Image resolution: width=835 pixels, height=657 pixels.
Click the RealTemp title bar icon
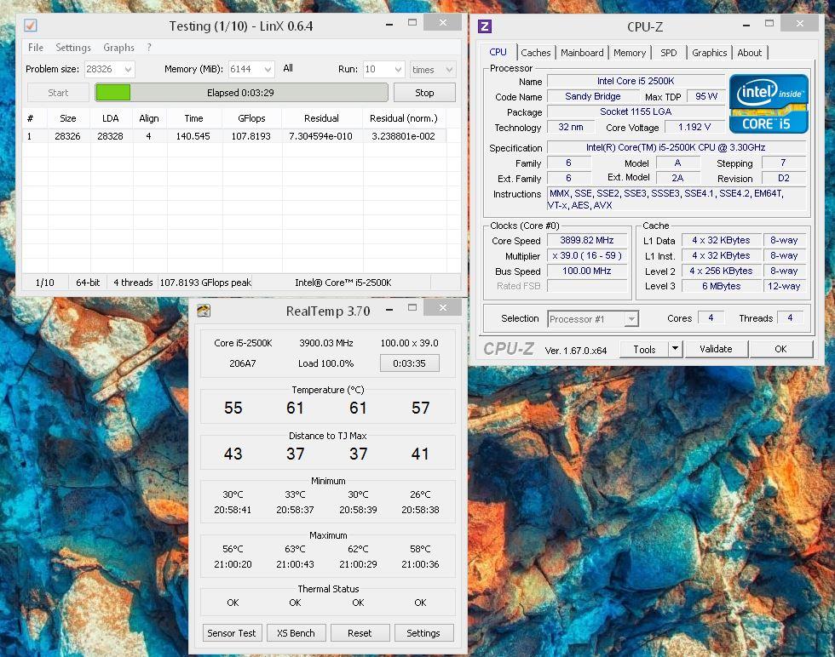tap(204, 311)
